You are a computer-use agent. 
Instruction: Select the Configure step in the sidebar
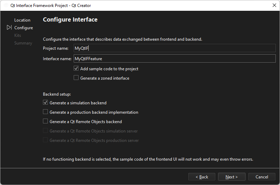23,28
